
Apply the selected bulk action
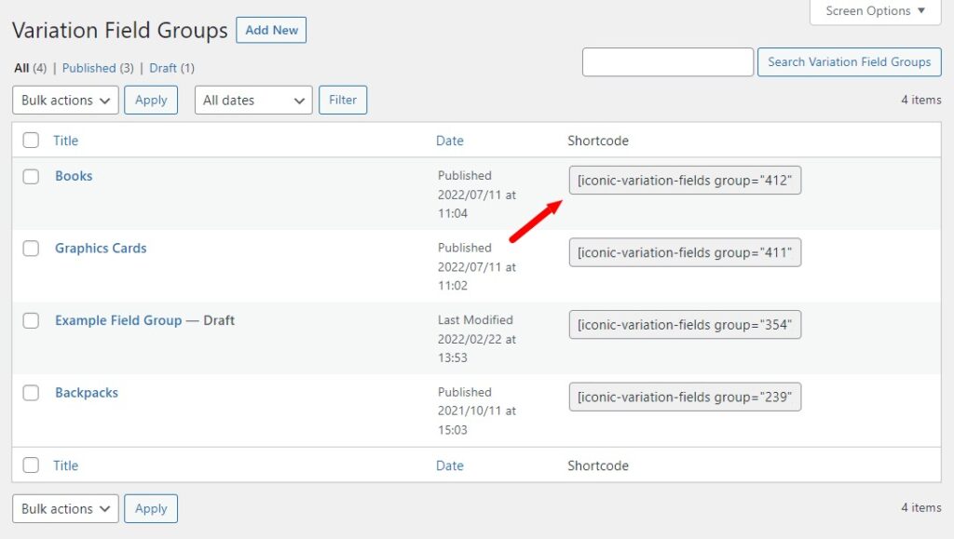pos(150,100)
